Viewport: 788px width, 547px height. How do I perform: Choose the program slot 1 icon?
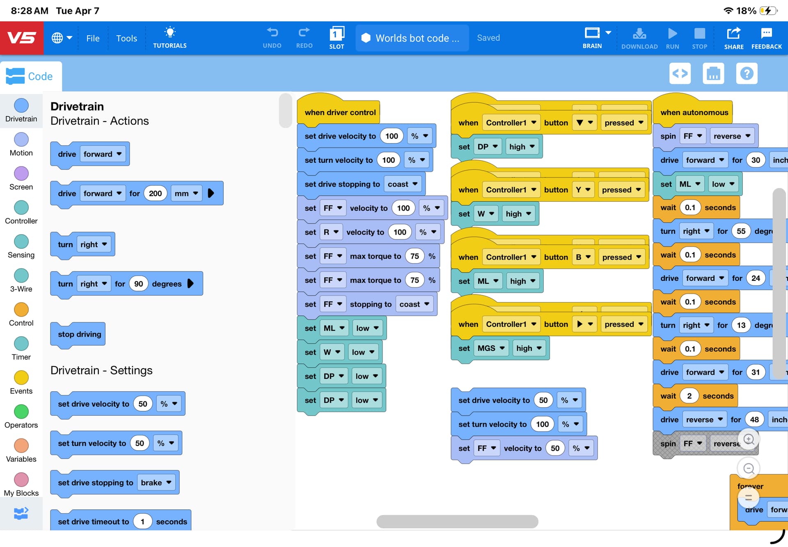point(337,38)
